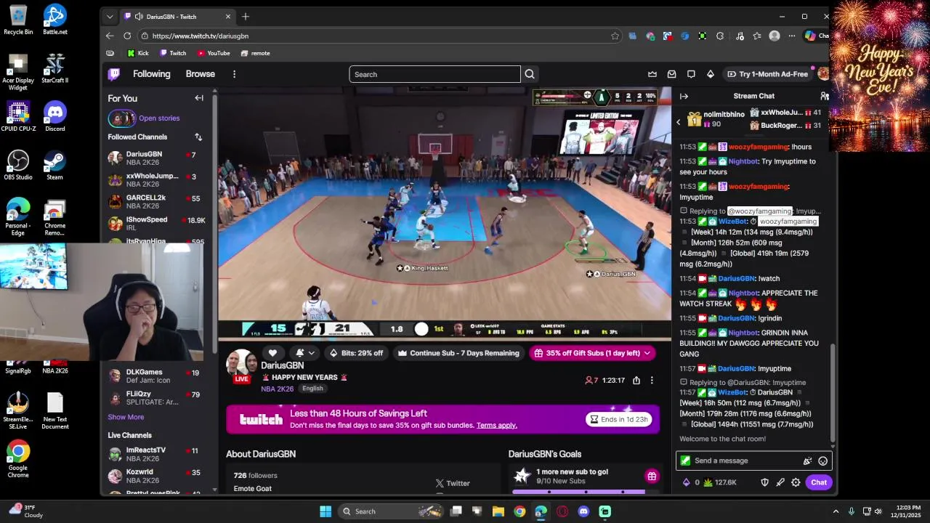This screenshot has height=523, width=930.
Task: Open chat settings gear icon
Action: click(x=796, y=482)
